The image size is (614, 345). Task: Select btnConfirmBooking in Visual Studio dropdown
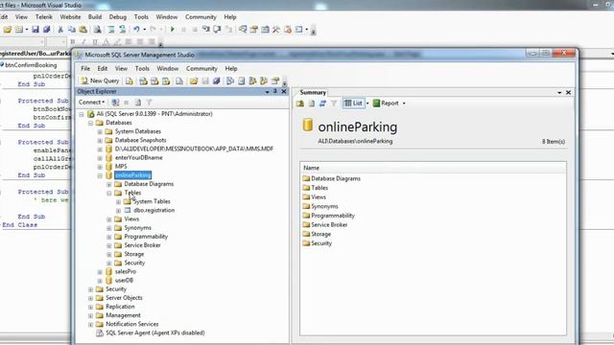[31, 65]
